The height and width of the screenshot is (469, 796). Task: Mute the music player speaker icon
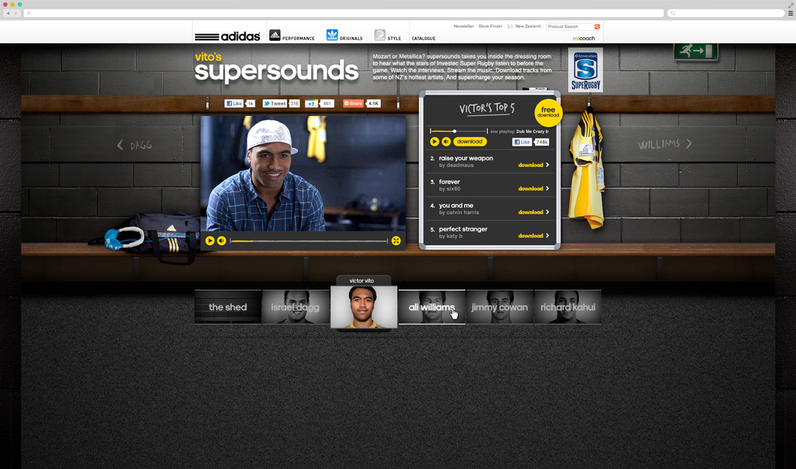click(x=446, y=141)
